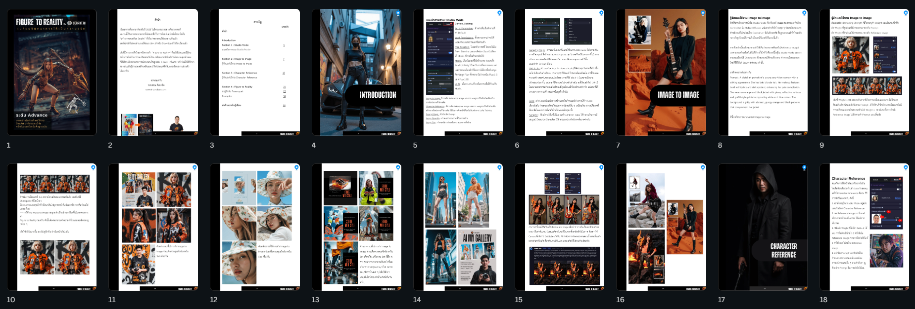Viewport: 915px width, 309px height.
Task: Open the table of contents page 3 thumbnail
Action: [x=254, y=72]
